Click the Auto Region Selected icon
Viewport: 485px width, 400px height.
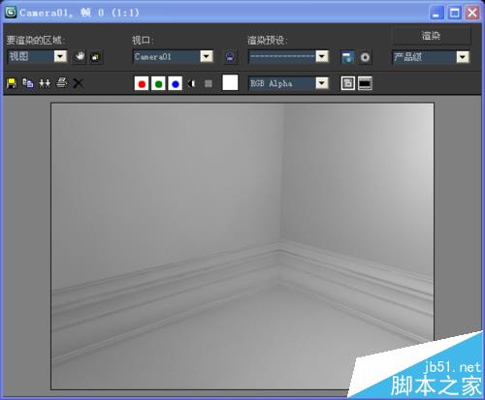pyautogui.click(x=96, y=57)
